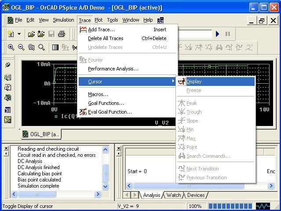Open Goal Functions from the menu
Viewport: 281px width, 211px height.
[128, 103]
